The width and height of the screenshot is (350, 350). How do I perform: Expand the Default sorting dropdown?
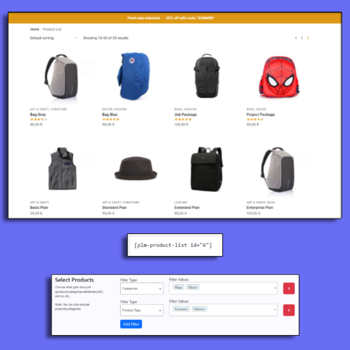coord(54,38)
